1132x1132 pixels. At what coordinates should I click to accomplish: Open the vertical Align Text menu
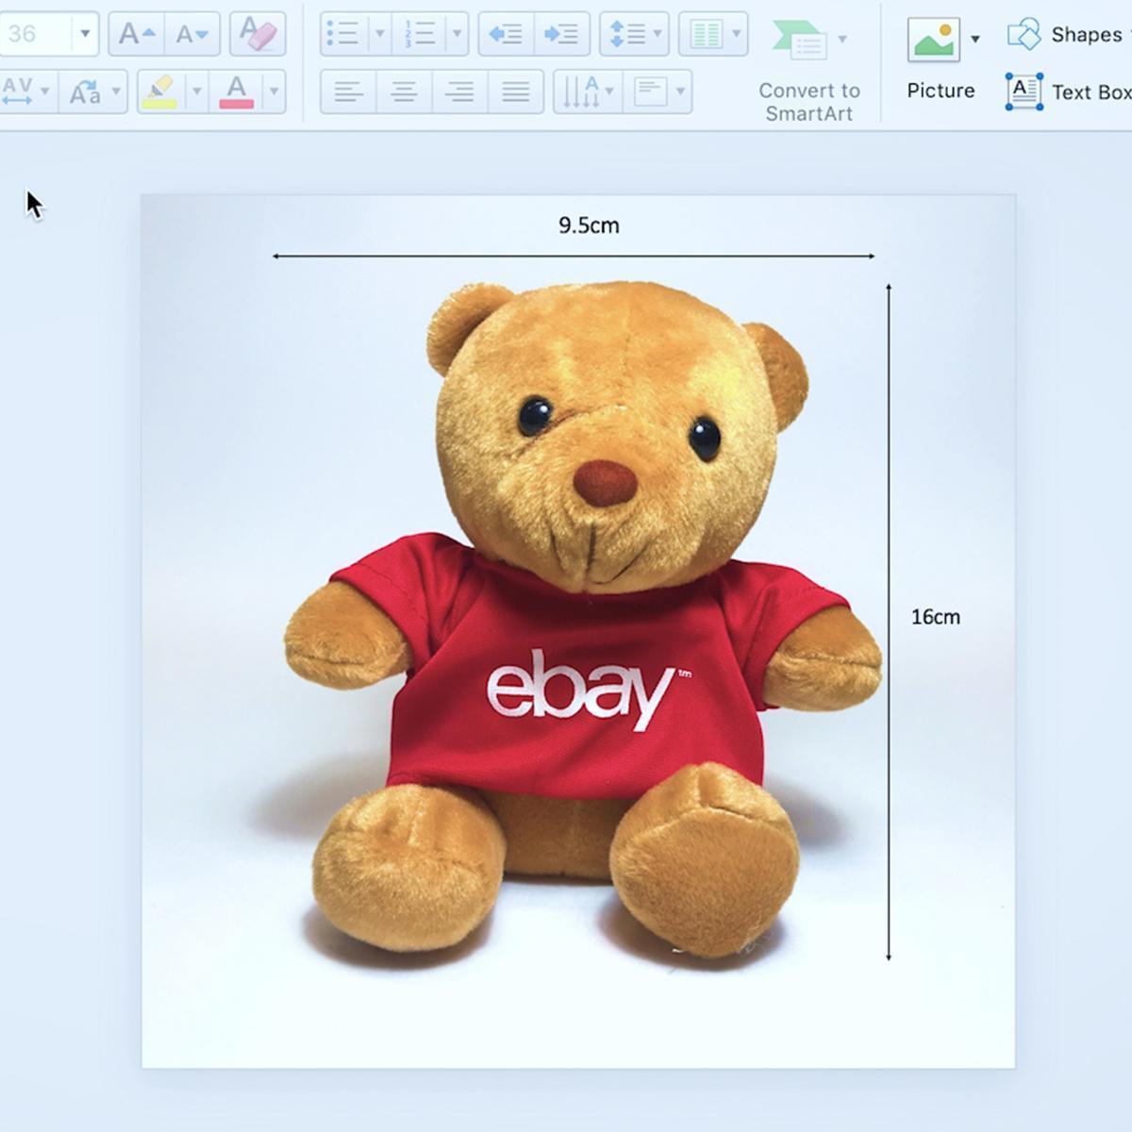click(658, 92)
